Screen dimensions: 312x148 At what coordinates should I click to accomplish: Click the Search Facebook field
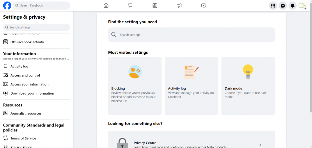[x=41, y=5]
